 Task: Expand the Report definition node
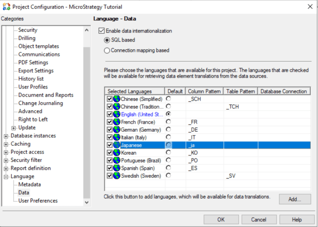point(6,168)
